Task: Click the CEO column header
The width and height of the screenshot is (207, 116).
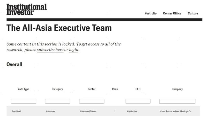Action: pyautogui.click(x=138, y=89)
